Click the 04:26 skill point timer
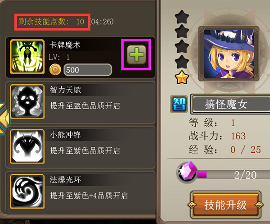This screenshot has height=224, width=270. click(102, 22)
